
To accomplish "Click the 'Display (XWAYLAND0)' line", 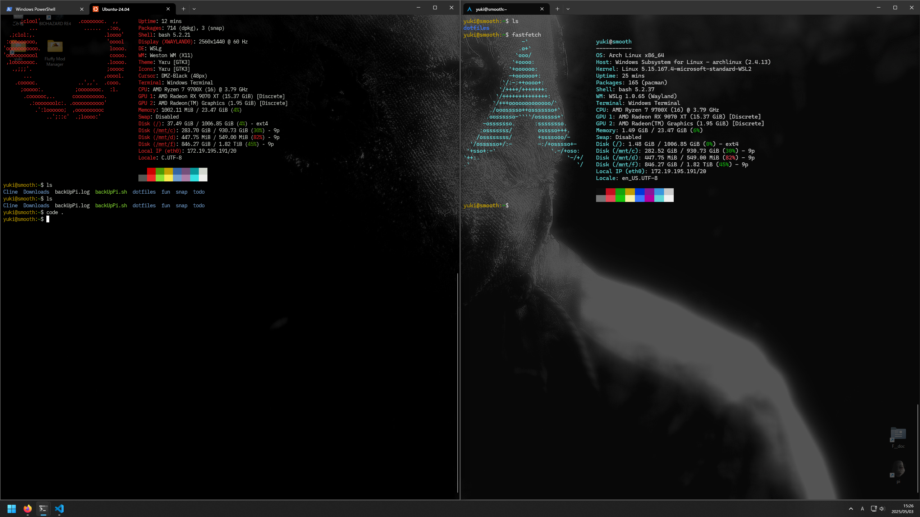I will coord(193,42).
